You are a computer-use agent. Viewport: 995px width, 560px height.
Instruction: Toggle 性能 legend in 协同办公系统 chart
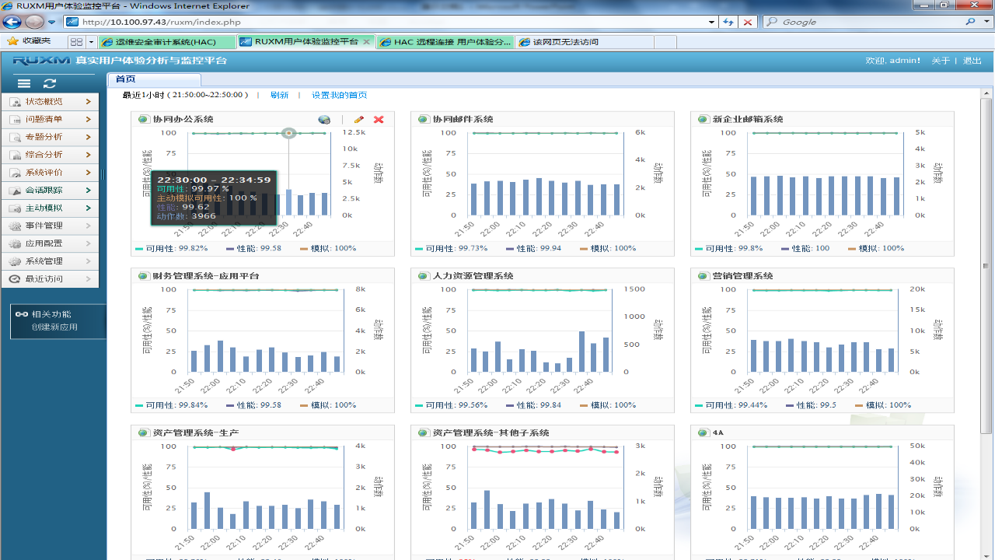253,248
